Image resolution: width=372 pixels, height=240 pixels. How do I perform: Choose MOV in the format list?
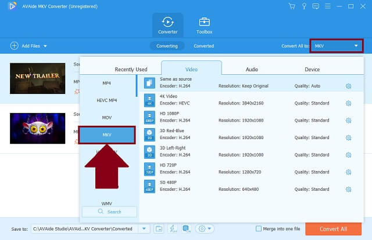pyautogui.click(x=107, y=118)
